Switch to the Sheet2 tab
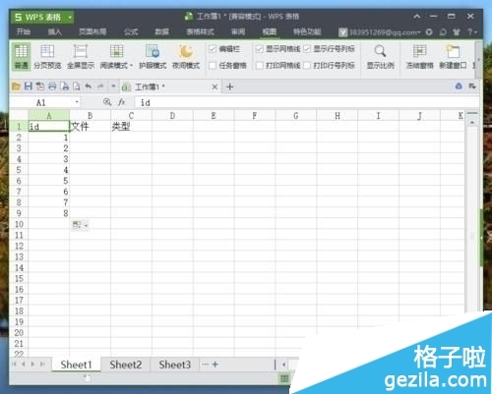492x394 pixels. [x=126, y=365]
